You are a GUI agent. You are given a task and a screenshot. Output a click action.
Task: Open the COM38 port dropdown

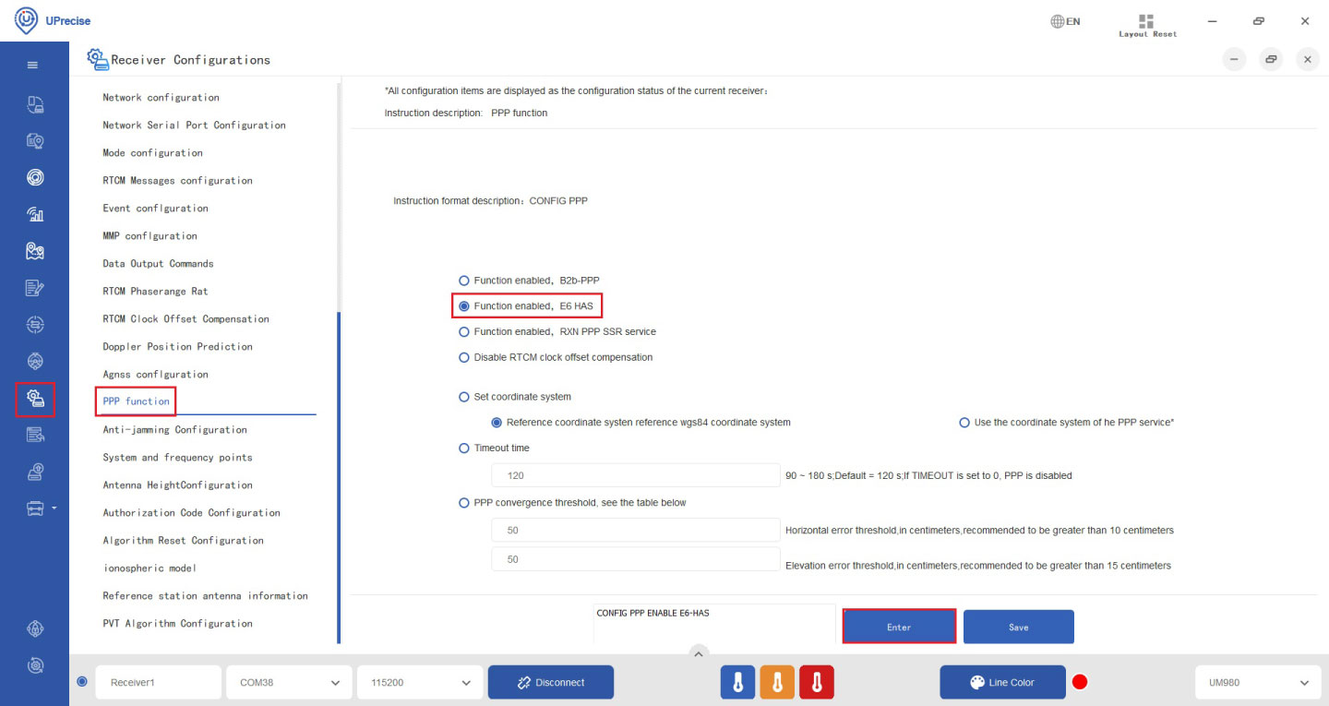coord(289,683)
